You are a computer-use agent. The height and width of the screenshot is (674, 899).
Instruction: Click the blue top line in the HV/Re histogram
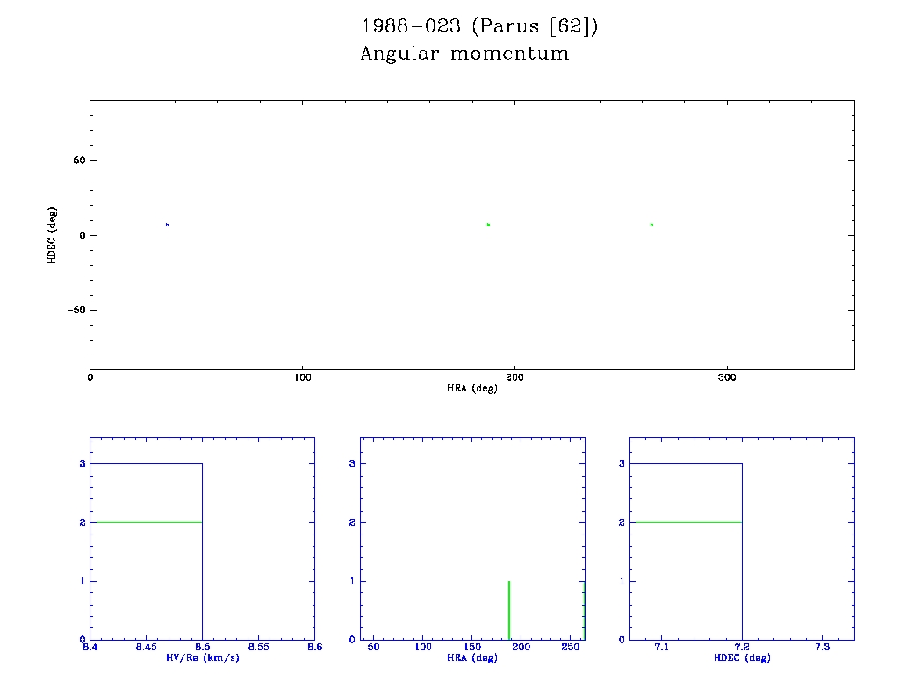(x=146, y=463)
